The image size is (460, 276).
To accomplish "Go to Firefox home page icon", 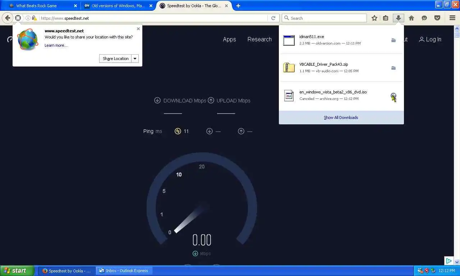I will pos(411,18).
